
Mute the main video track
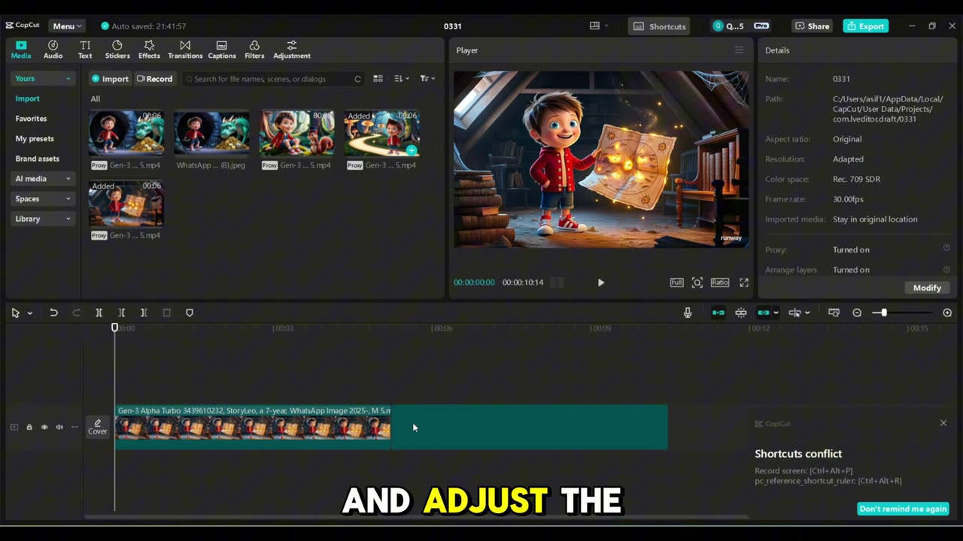point(59,427)
